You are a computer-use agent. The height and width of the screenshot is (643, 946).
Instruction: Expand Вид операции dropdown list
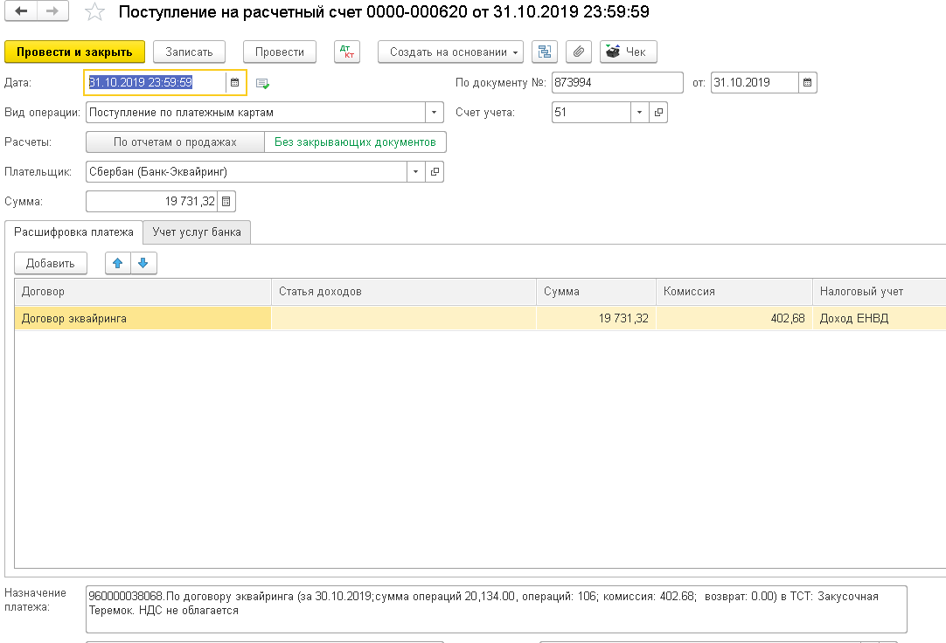(x=435, y=113)
